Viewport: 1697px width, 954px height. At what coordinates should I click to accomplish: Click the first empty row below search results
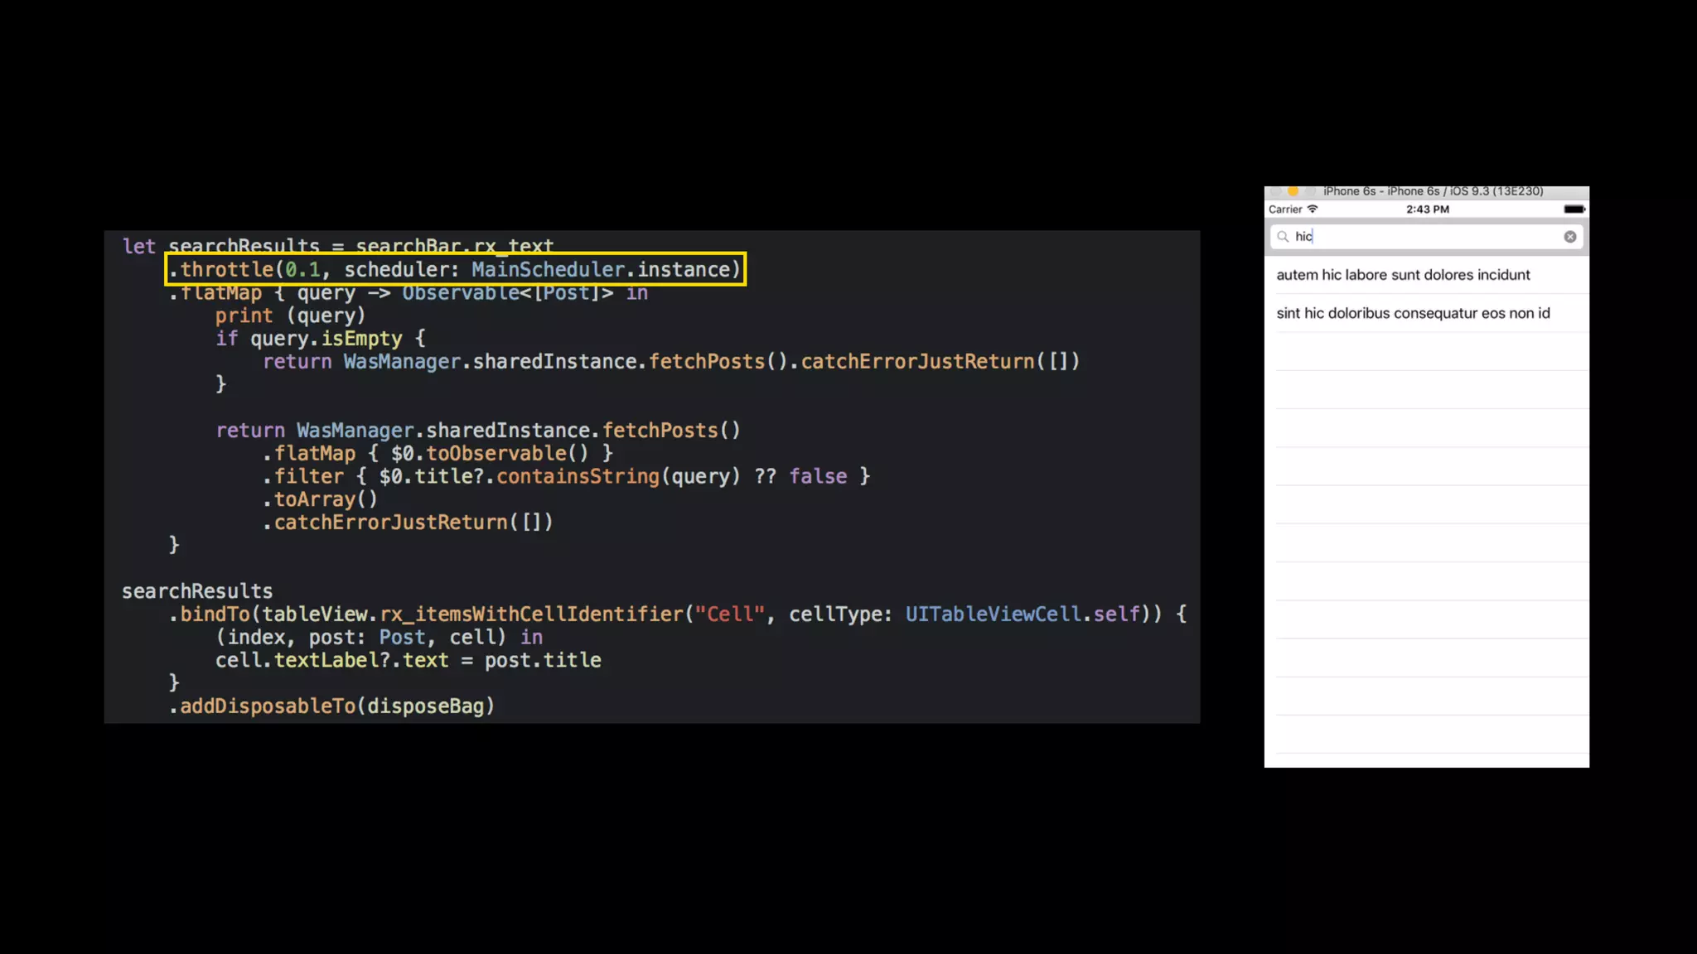(1425, 351)
